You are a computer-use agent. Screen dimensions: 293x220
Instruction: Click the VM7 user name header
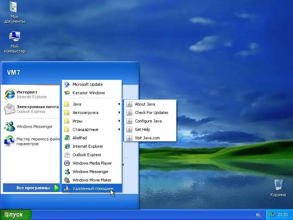pyautogui.click(x=14, y=73)
